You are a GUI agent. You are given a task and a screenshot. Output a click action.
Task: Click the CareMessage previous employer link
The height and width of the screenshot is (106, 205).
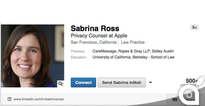pos(104,51)
